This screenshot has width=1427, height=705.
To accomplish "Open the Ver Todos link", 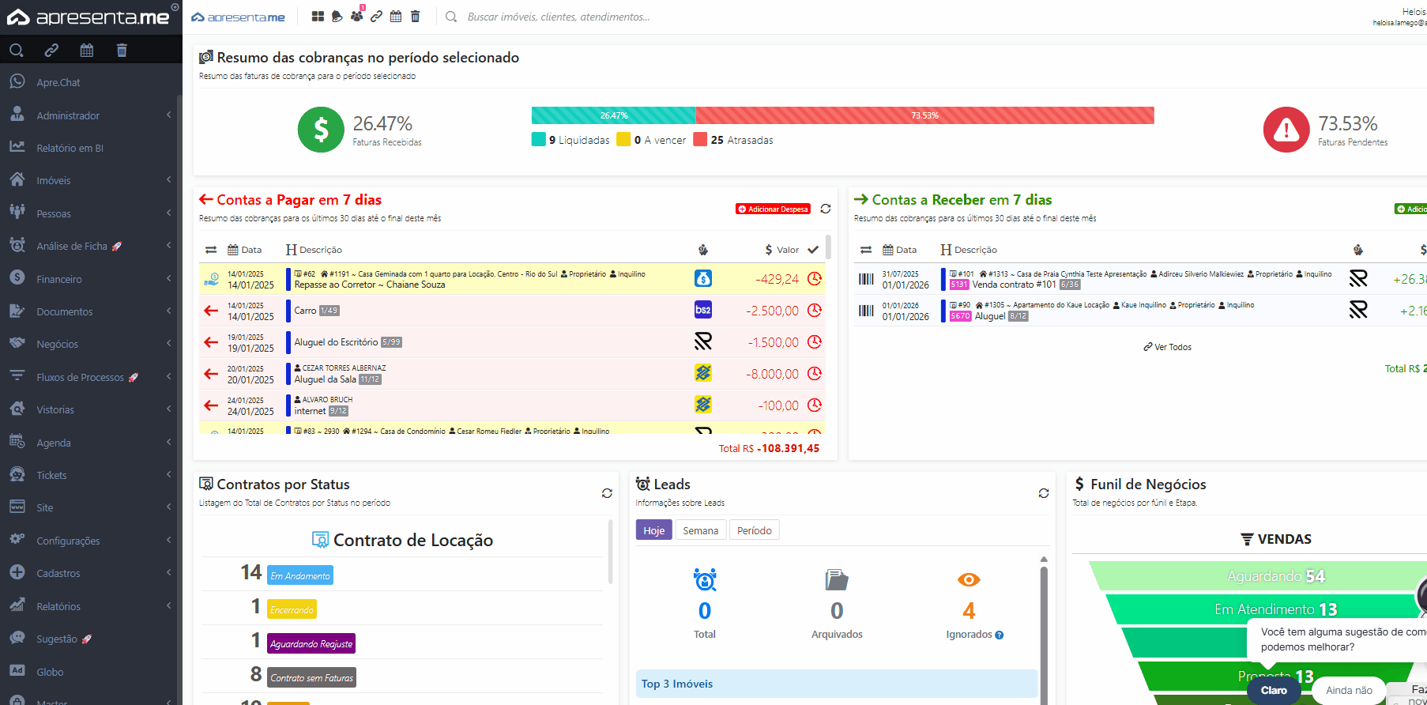I will [x=1167, y=347].
